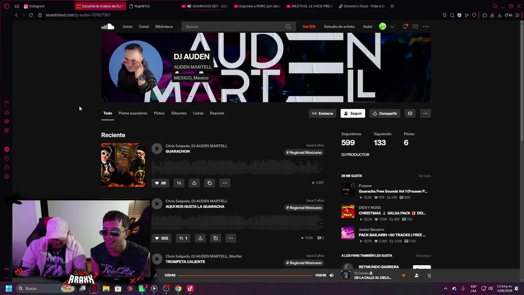Viewport: 524px width, 295px height.
Task: Open the Listas tab
Action: pyautogui.click(x=198, y=113)
